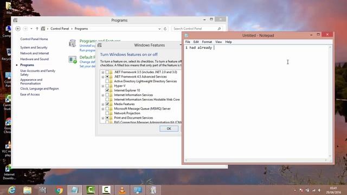The image size is (347, 195).
Task: Go up one level in Programs window
Action: [37, 29]
